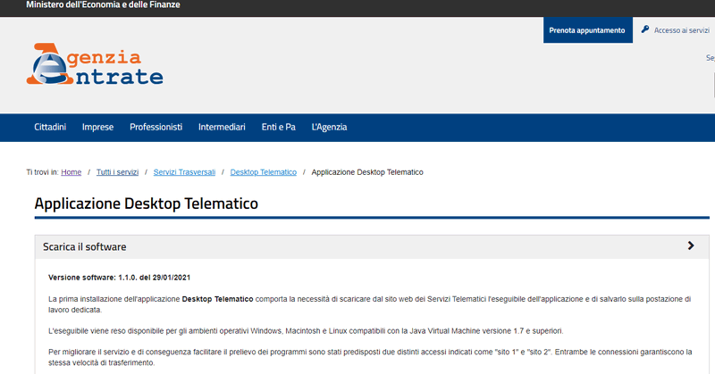Viewport: 715px width, 374px height.
Task: Open the Tutti i servizi breadcrumb link
Action: [x=117, y=172]
